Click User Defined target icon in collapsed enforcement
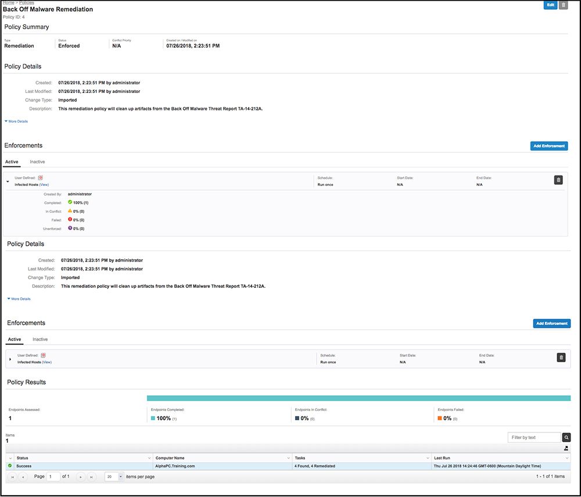The image size is (581, 497). [x=44, y=355]
